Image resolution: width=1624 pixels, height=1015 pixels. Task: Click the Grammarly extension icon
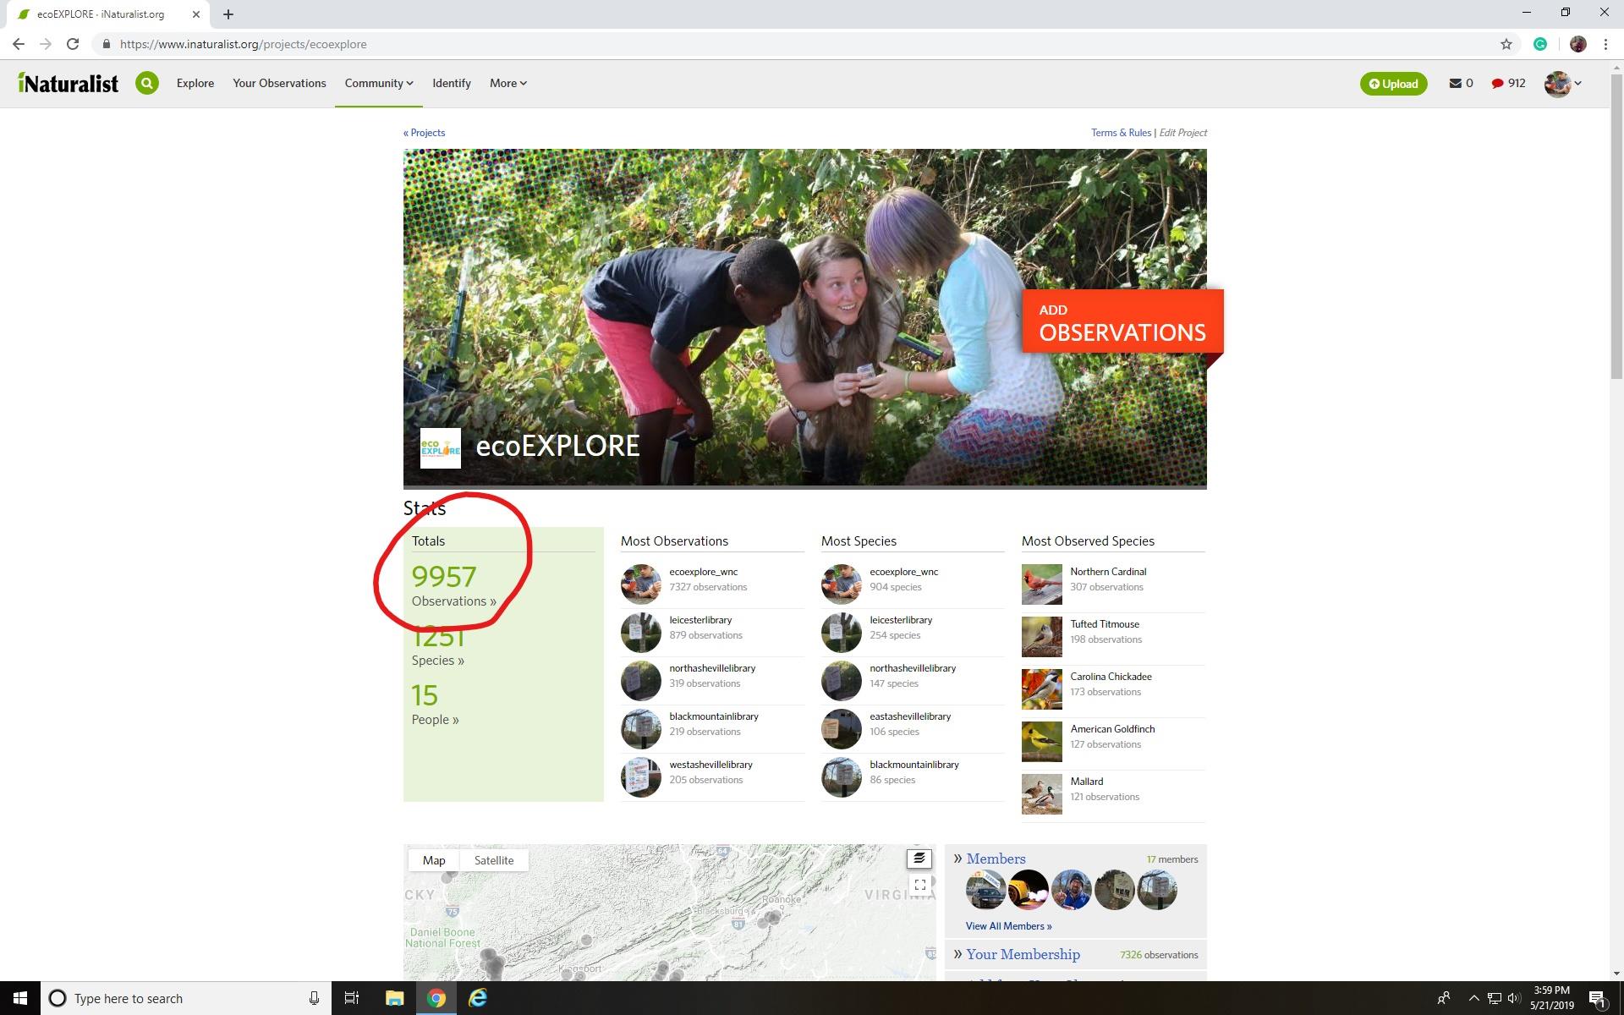(1540, 44)
